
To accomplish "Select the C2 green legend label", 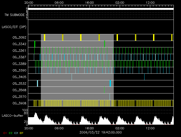I will (11, 133).
